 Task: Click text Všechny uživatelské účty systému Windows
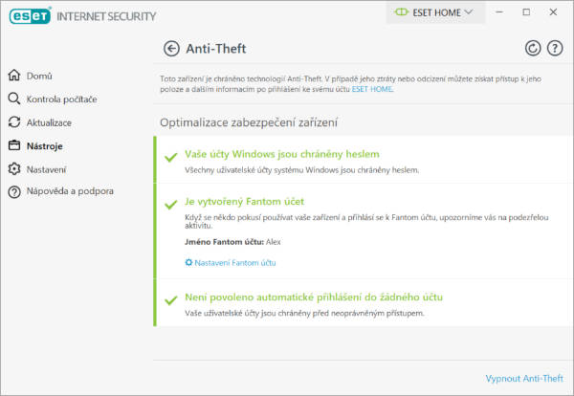click(302, 170)
